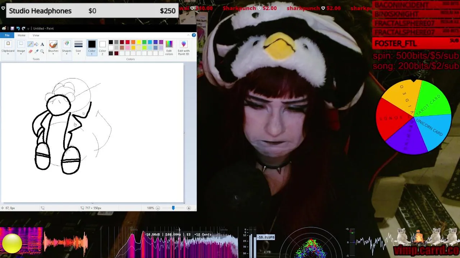Click the 100% zoom level text
Image resolution: width=460 pixels, height=258 pixels.
tap(150, 208)
